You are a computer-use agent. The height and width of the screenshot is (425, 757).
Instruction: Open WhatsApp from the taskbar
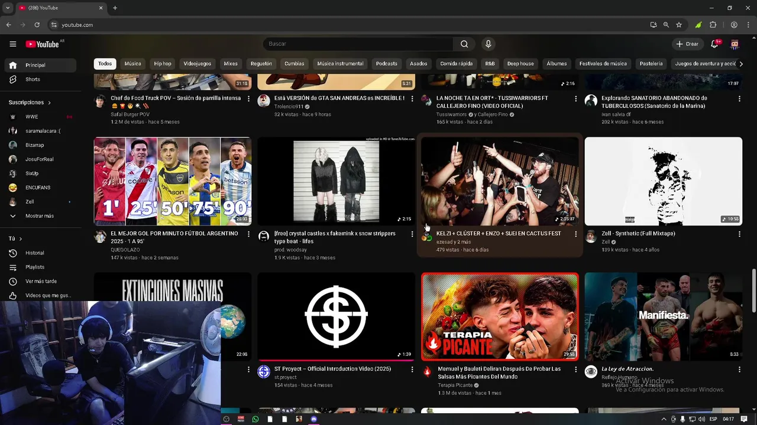[x=255, y=419]
